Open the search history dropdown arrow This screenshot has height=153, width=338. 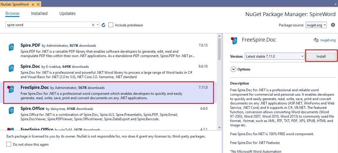coord(98,25)
